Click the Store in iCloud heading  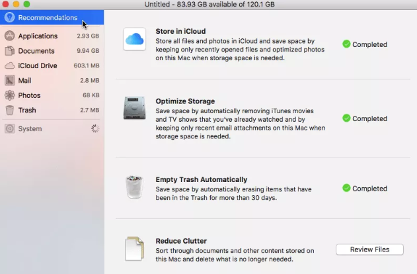coord(180,31)
